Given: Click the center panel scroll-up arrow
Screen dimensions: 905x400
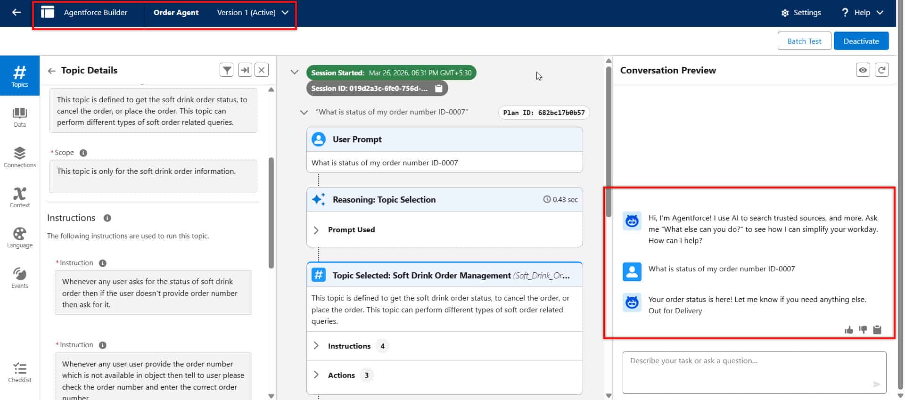Looking at the screenshot, I should tap(609, 61).
